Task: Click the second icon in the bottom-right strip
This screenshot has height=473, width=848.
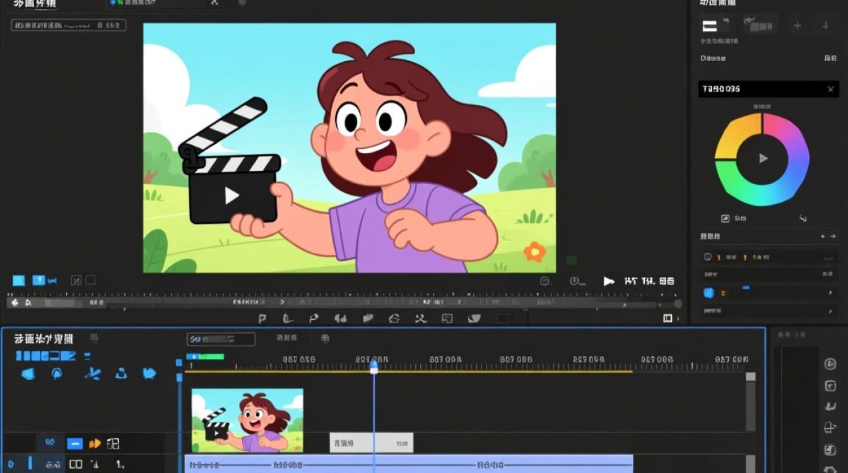Action: tap(830, 386)
